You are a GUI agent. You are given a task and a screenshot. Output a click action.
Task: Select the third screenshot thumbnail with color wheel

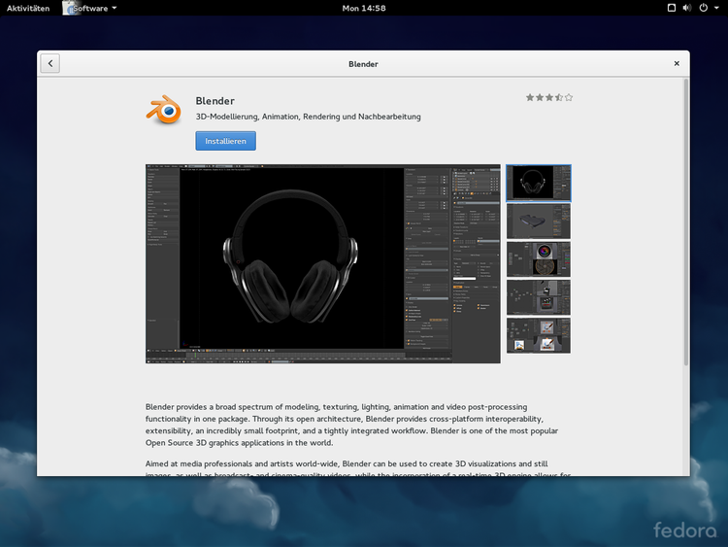539,259
